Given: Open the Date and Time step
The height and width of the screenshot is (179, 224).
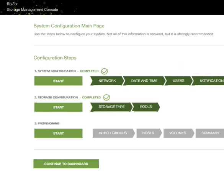Looking at the screenshot, I should click(x=144, y=81).
